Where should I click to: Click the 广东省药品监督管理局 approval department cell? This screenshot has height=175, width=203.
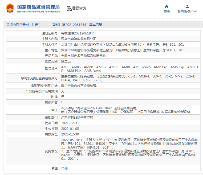pyautogui.click(x=77, y=117)
